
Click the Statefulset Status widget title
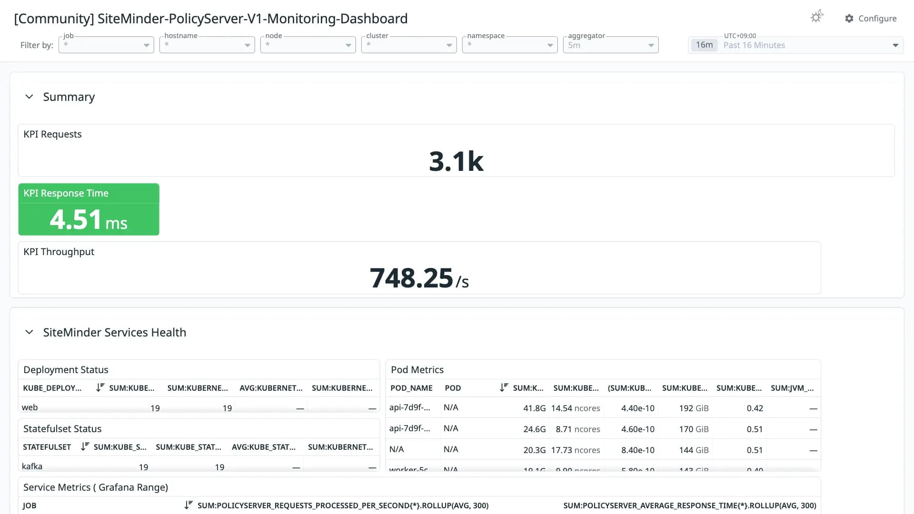click(x=62, y=429)
